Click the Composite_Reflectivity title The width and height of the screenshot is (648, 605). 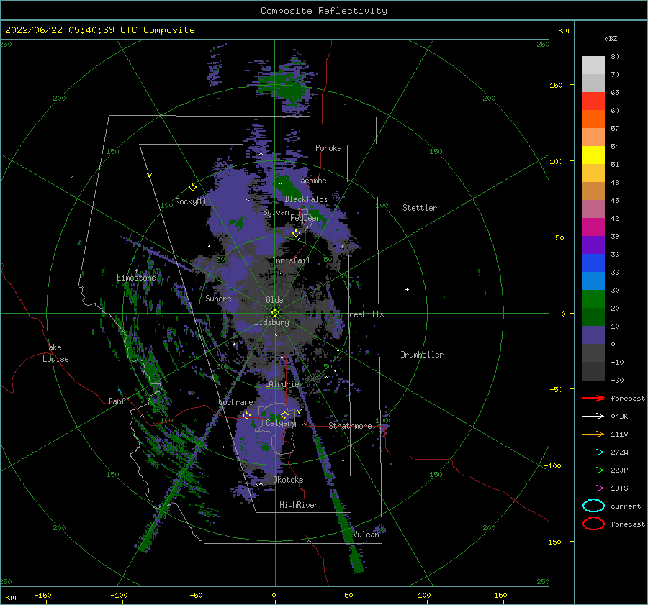point(324,11)
